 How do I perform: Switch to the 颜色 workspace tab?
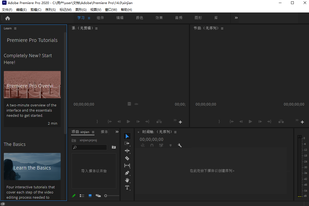(x=139, y=18)
